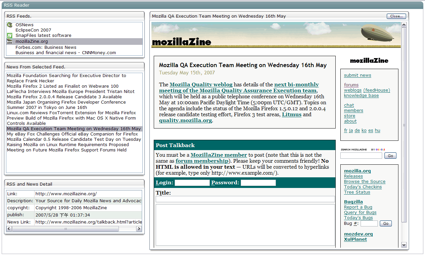This screenshot has height=261, width=425.
Task: Click the Link value http://www.mozillazine.org/
Action: pos(66,194)
